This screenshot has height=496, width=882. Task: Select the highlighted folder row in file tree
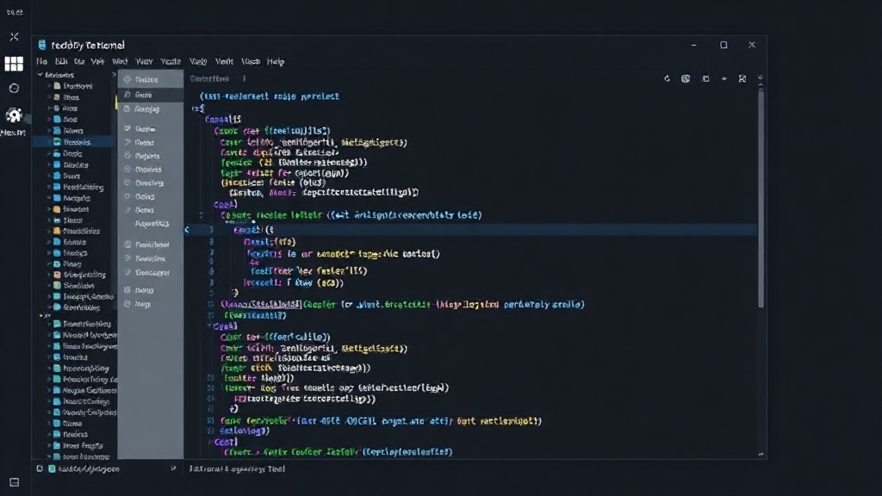75,142
